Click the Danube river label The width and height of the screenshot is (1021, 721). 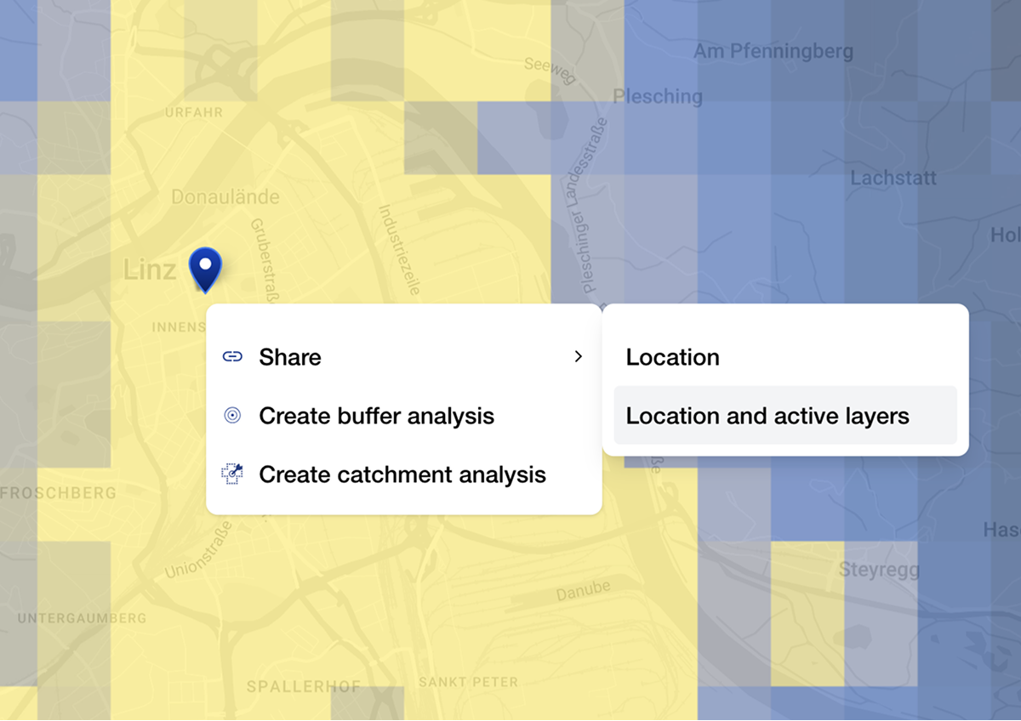pos(584,591)
